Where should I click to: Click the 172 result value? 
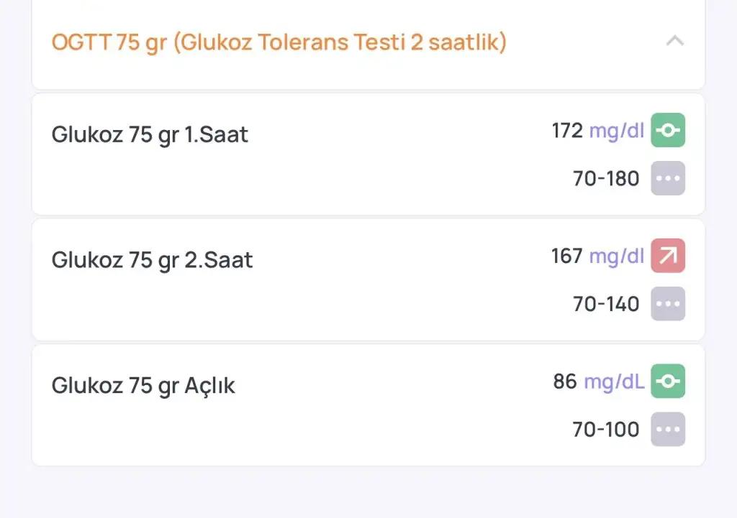tap(566, 131)
